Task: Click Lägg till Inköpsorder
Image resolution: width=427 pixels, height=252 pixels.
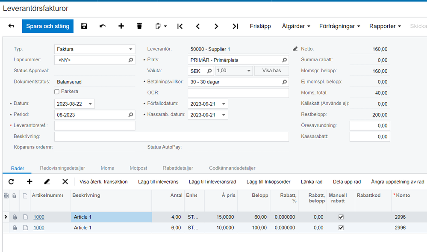Action: point(268,182)
